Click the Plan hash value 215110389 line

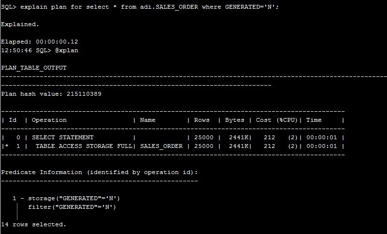[51, 94]
